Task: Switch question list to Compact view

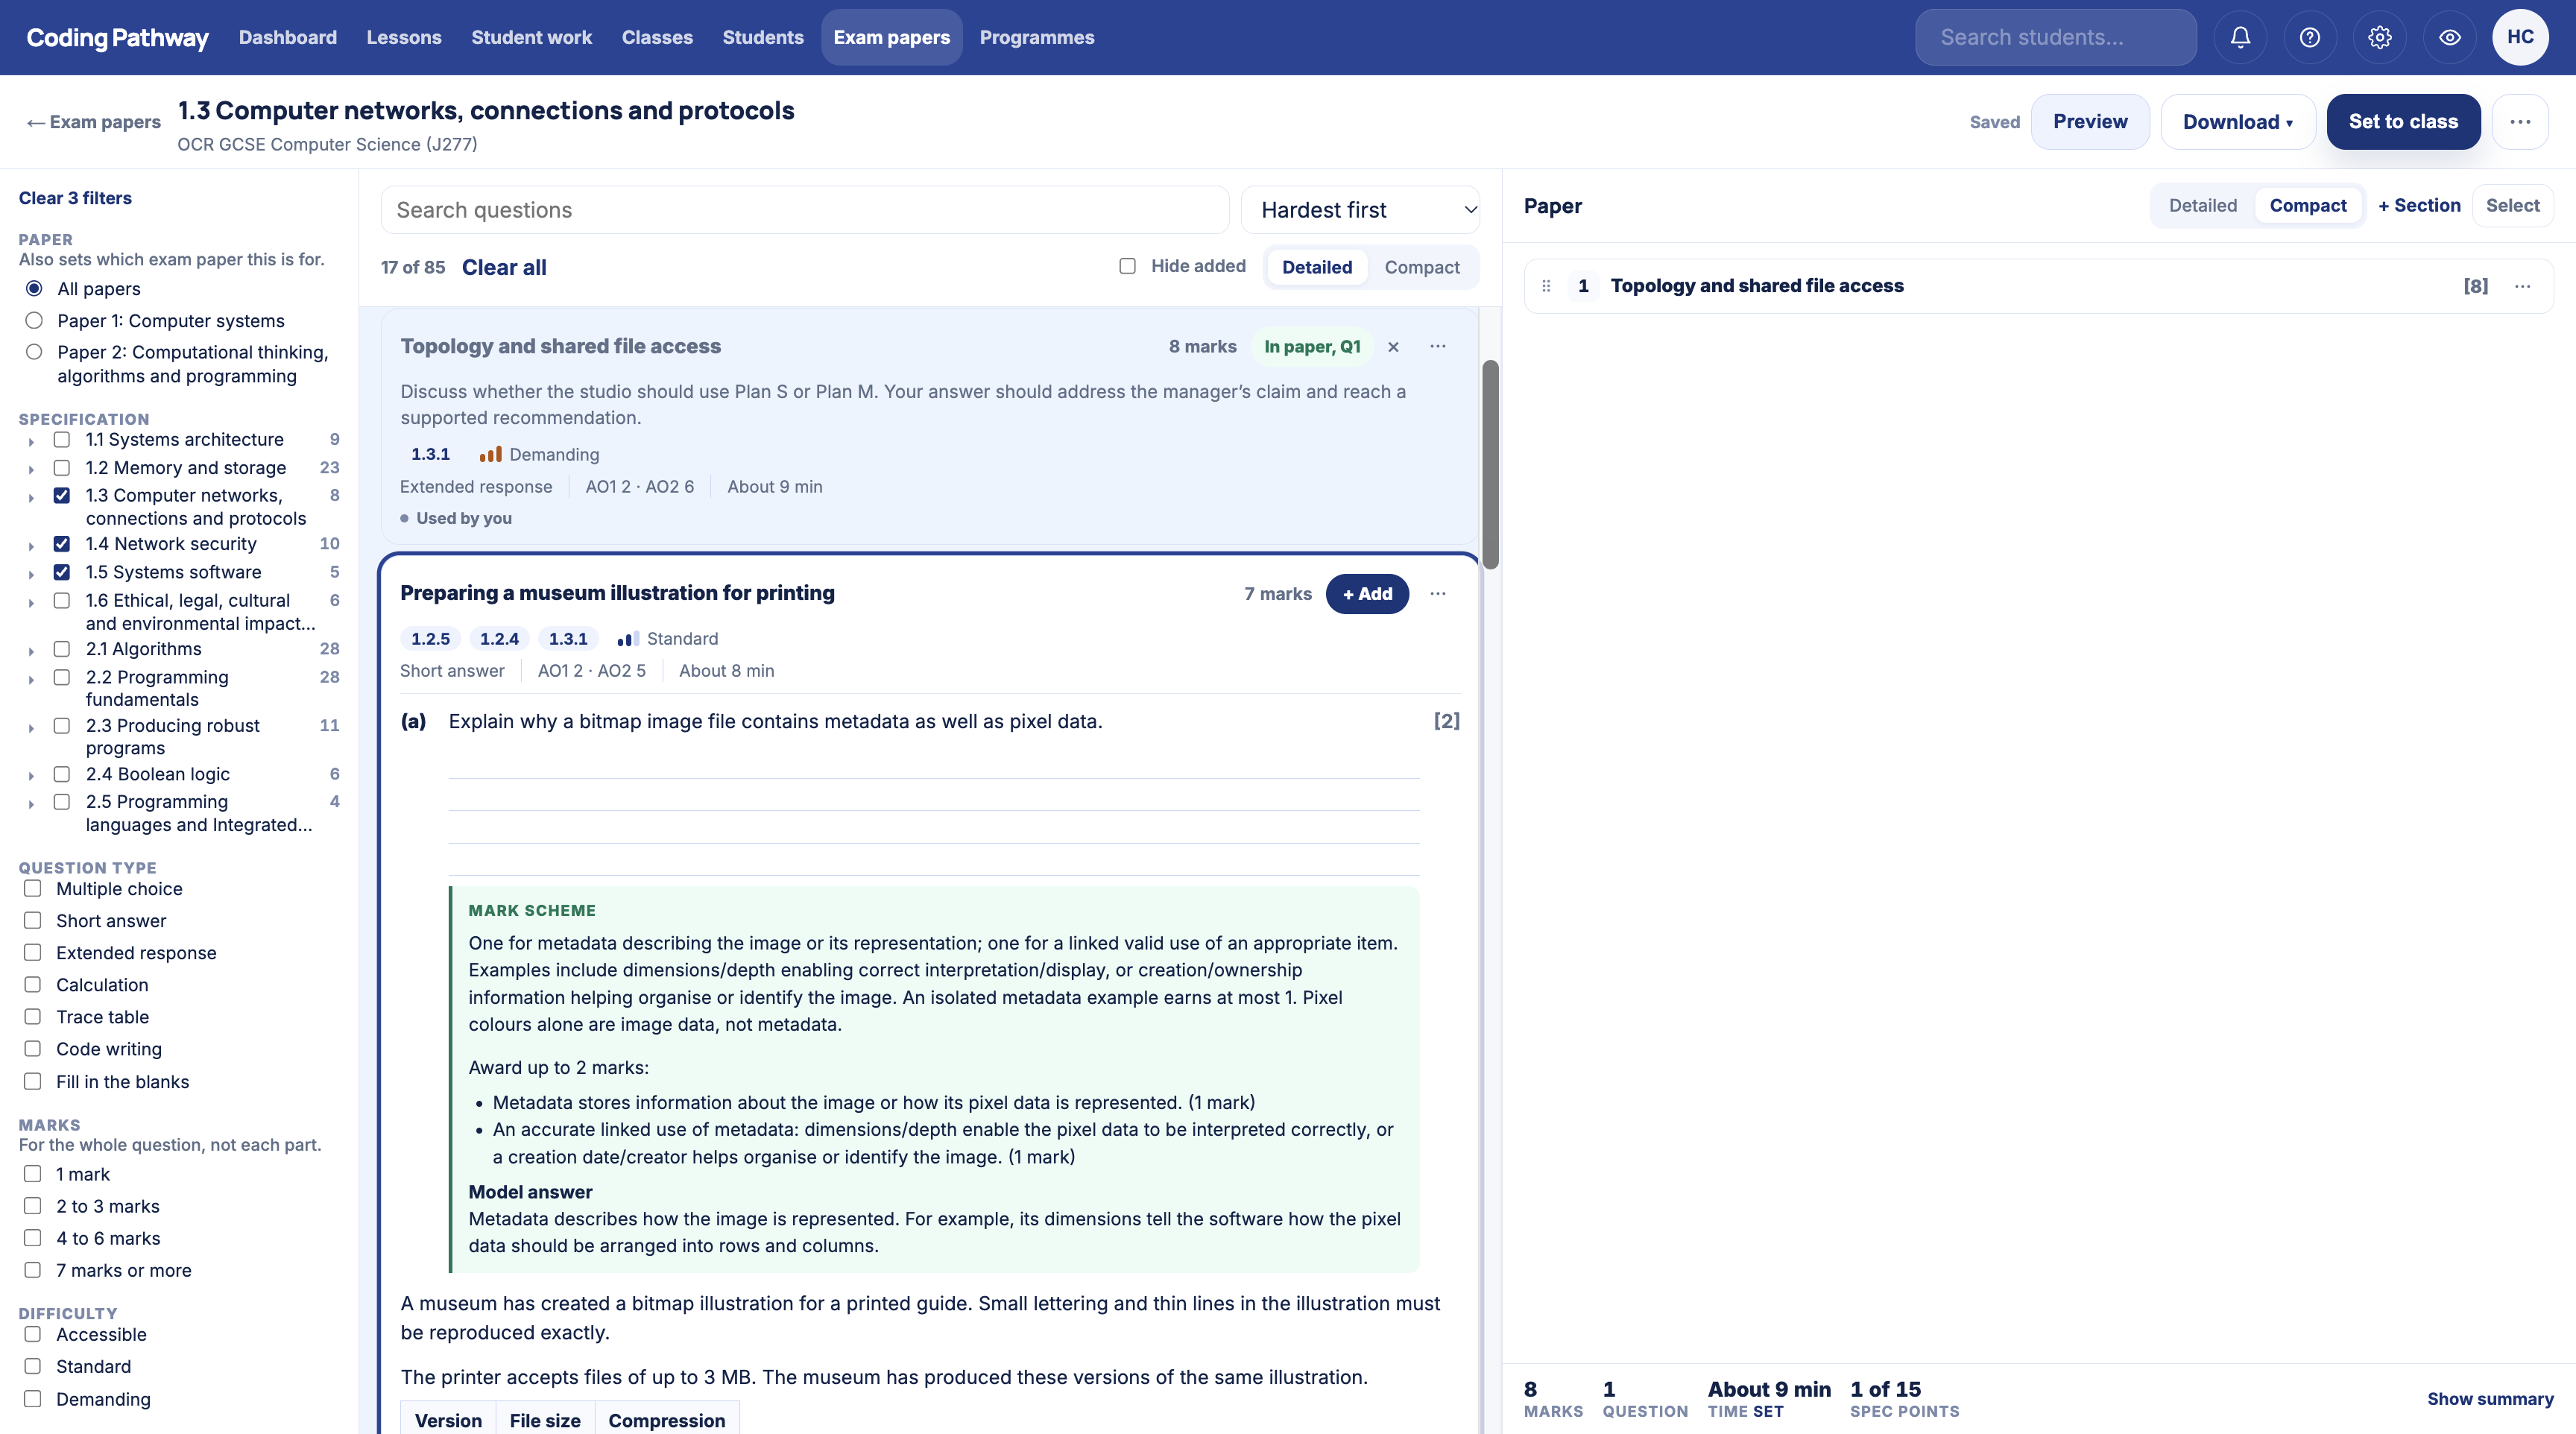Action: (1422, 267)
